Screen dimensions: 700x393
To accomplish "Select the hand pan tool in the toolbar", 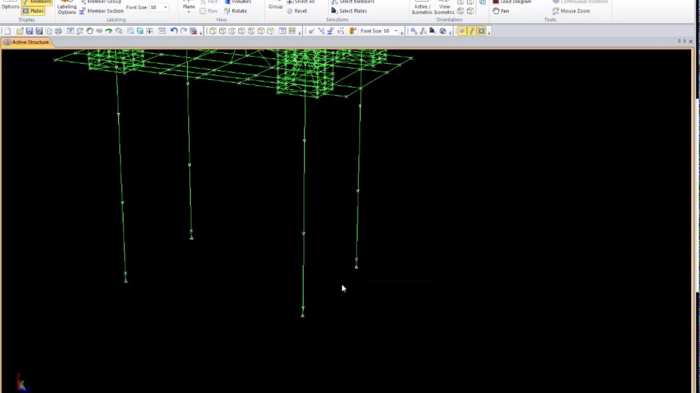I will click(90, 31).
